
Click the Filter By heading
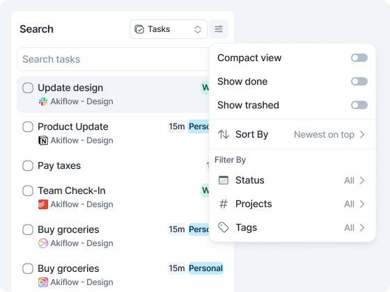[x=231, y=160]
